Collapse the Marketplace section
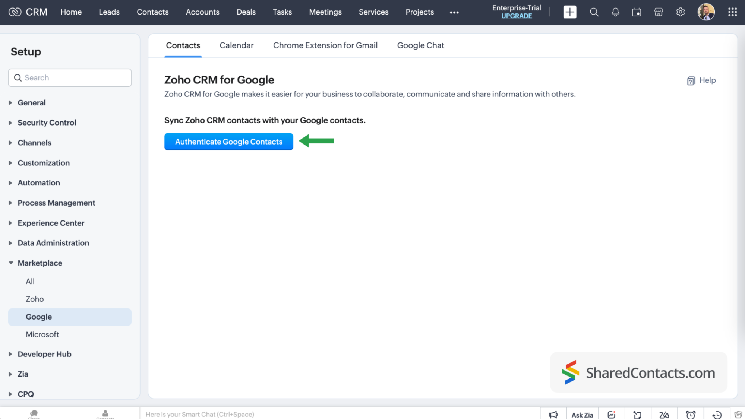 [10, 263]
